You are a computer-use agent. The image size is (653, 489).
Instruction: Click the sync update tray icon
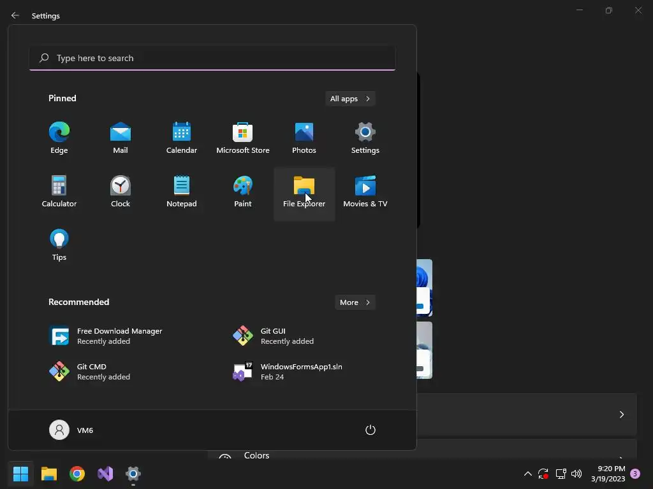[543, 474]
